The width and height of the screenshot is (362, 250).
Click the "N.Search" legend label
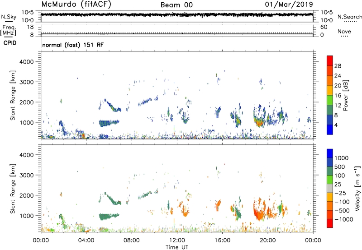tap(349, 17)
